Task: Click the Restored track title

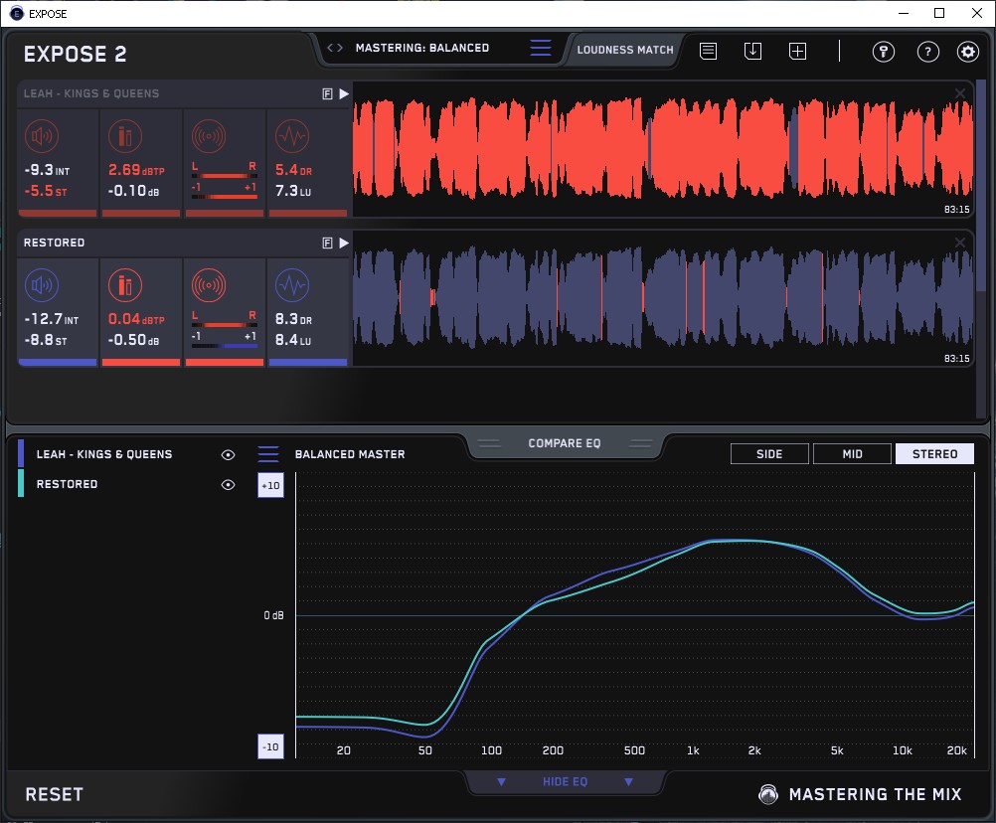Action: 54,243
